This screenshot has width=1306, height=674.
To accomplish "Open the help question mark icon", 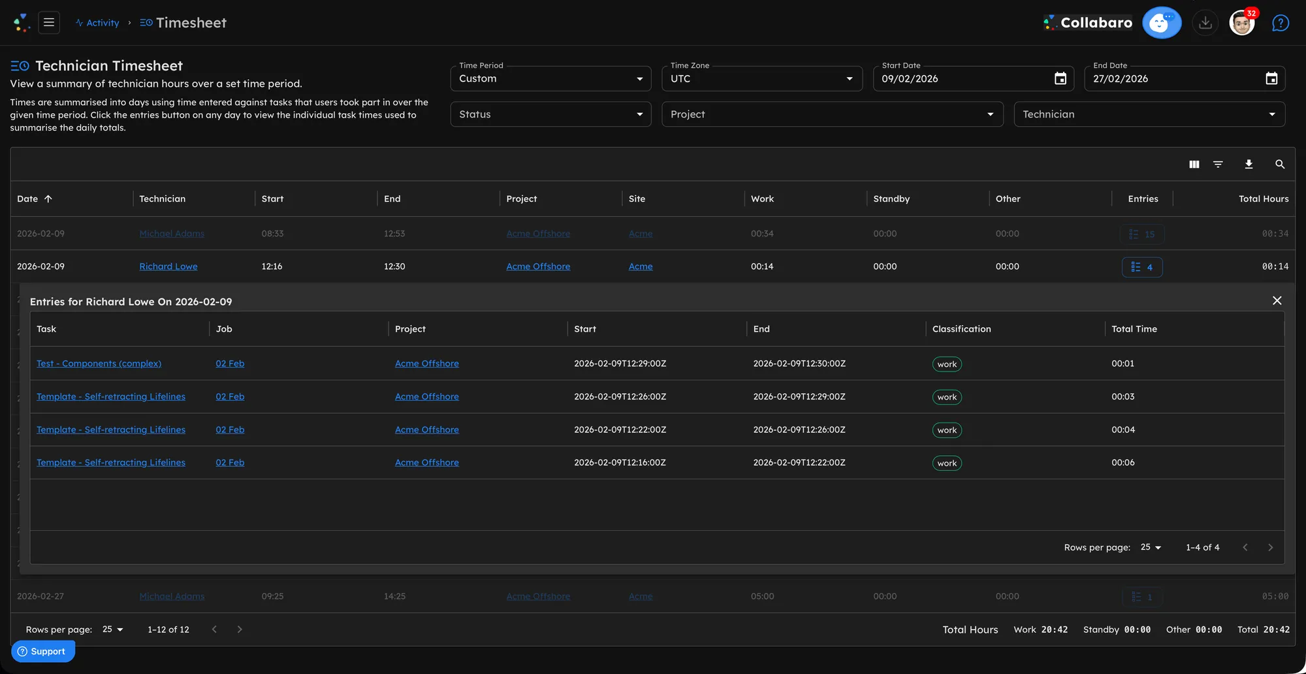I will (1281, 23).
